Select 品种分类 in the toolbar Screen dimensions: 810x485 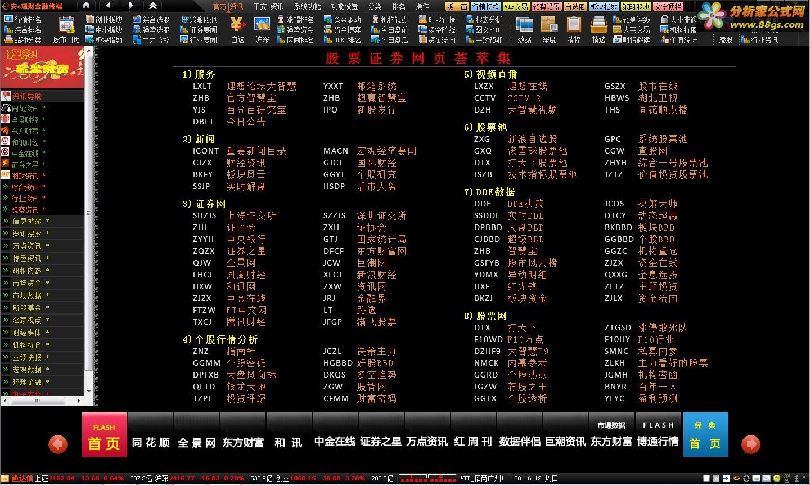click(x=23, y=40)
